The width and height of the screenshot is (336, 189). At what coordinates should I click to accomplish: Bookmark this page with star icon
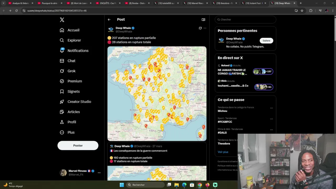(302, 10)
